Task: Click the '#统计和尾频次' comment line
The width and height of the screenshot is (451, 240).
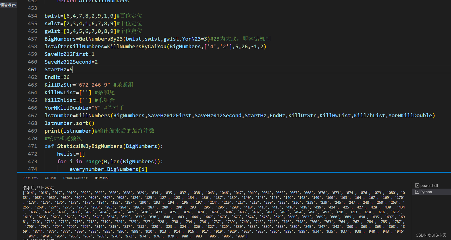Action: click(x=63, y=138)
